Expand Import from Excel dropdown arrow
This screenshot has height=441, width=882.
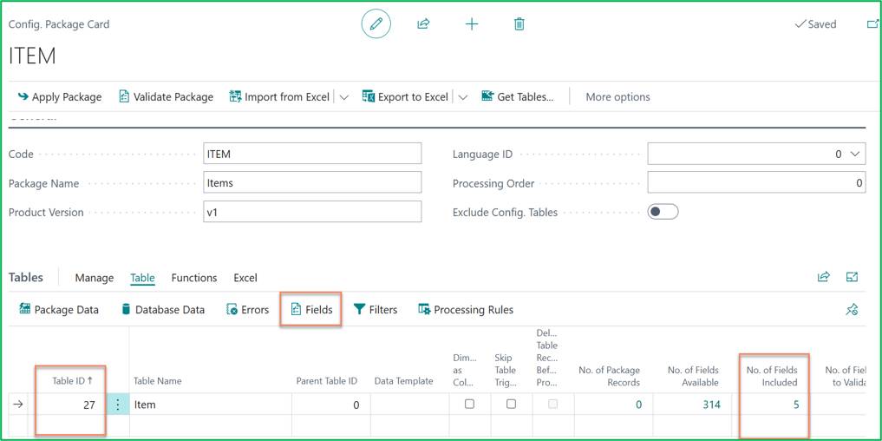pos(343,97)
